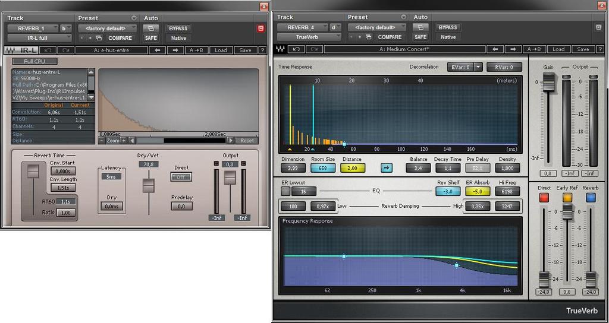Click copy-settings icon beside COMPARE in TrueVerb
Screen dimensions: 609x323
click(x=369, y=37)
